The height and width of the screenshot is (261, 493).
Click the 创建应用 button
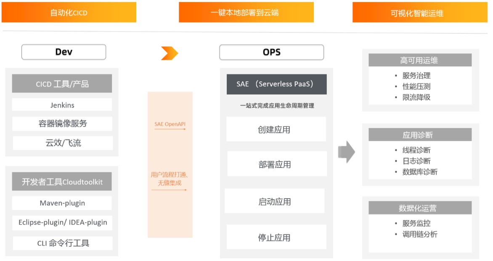[276, 129]
